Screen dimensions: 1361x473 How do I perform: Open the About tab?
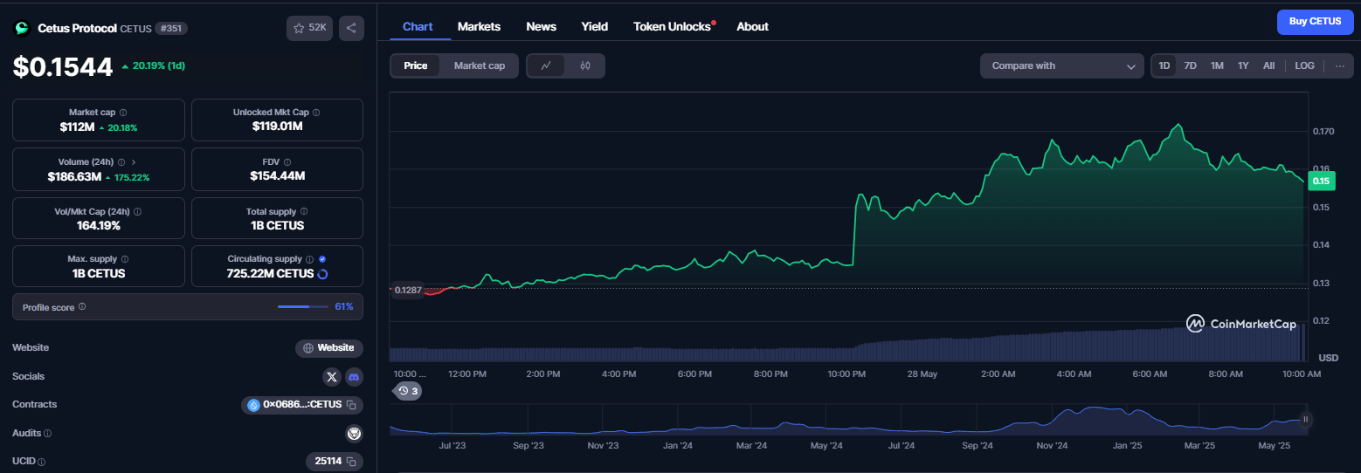point(752,26)
